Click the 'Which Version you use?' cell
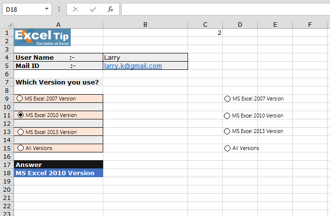Viewport: 330px width, 216px height. [59, 82]
